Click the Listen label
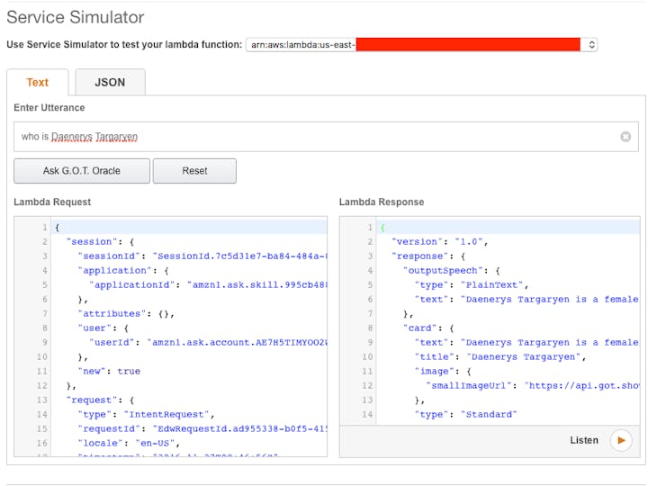 (583, 440)
